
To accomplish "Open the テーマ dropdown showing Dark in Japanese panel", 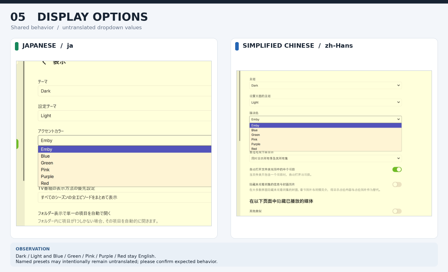I will (125, 91).
